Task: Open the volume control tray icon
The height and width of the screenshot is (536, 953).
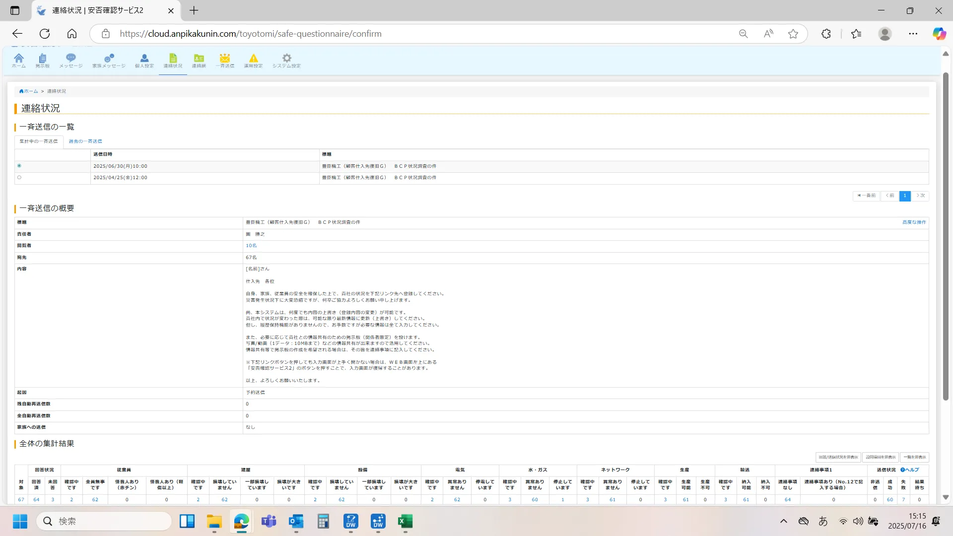Action: click(x=858, y=521)
